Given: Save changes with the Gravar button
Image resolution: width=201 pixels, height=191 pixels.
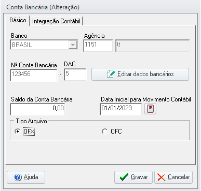Looking at the screenshot, I should (x=133, y=177).
